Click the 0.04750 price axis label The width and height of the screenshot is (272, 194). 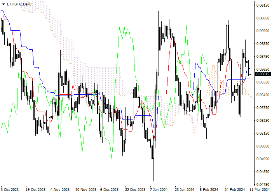(263, 185)
